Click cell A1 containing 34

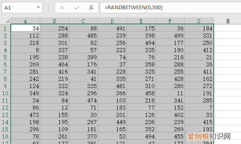click(26, 28)
